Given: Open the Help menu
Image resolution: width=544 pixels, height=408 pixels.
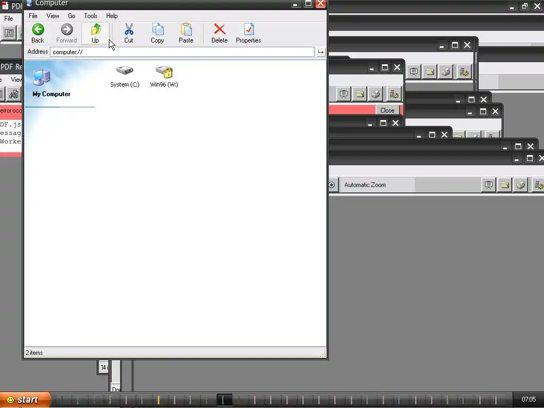Looking at the screenshot, I should (x=112, y=16).
